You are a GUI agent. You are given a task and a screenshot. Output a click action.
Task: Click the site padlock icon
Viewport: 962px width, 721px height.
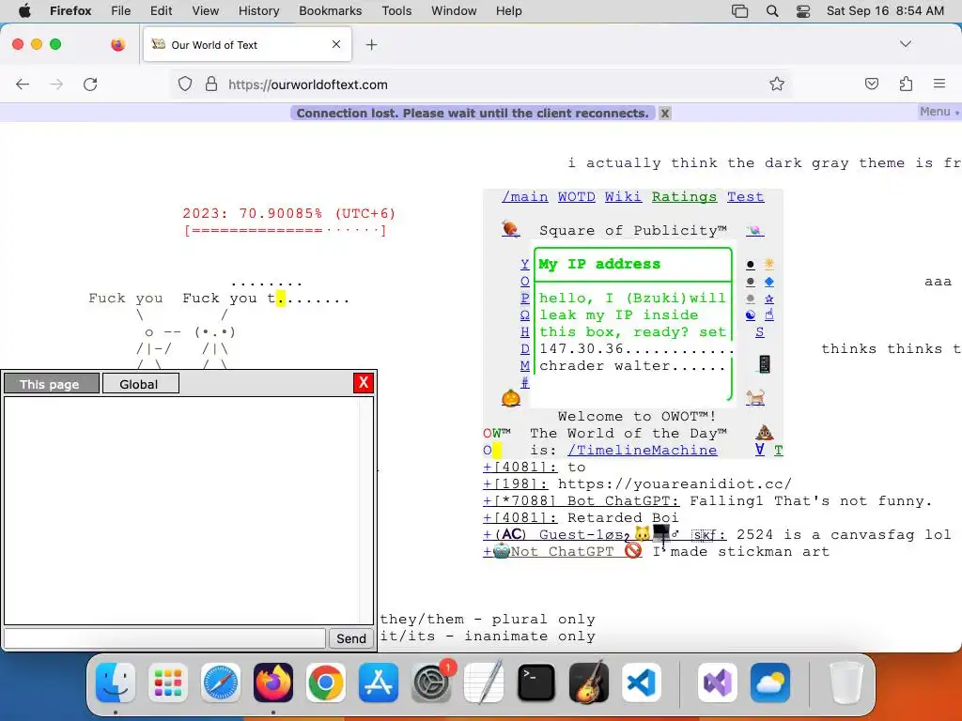pos(211,84)
